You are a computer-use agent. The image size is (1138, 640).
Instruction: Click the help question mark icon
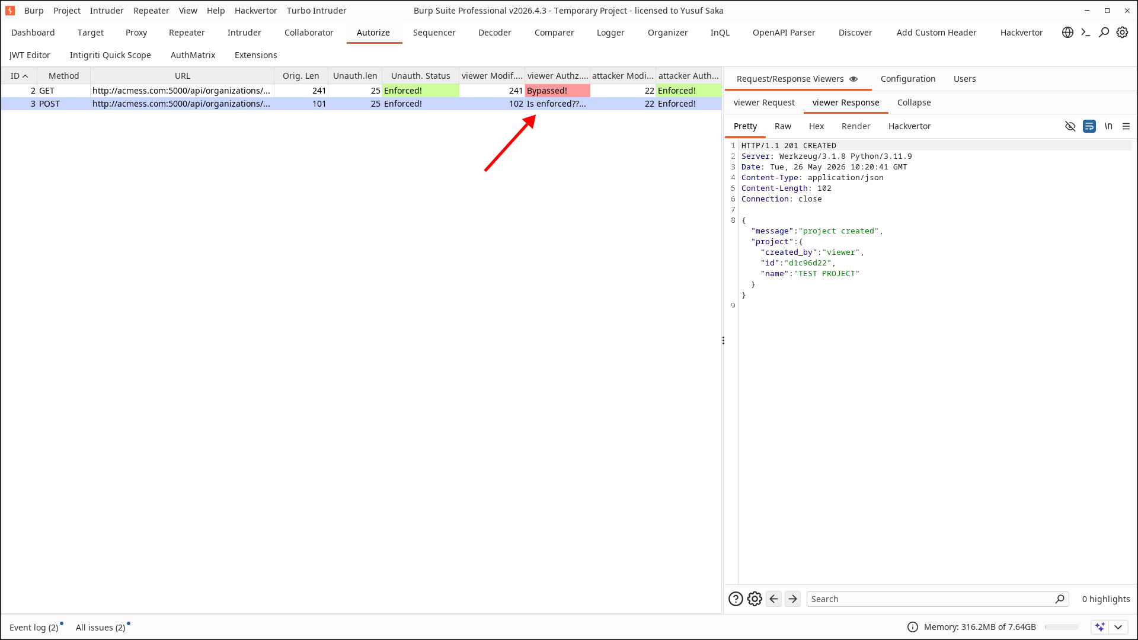[736, 599]
